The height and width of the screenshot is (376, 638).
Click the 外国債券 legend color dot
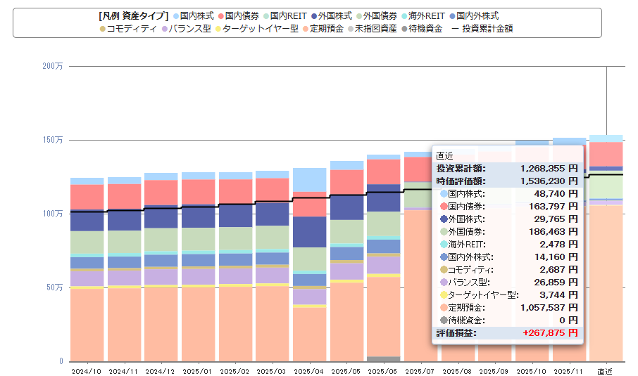[x=360, y=15]
